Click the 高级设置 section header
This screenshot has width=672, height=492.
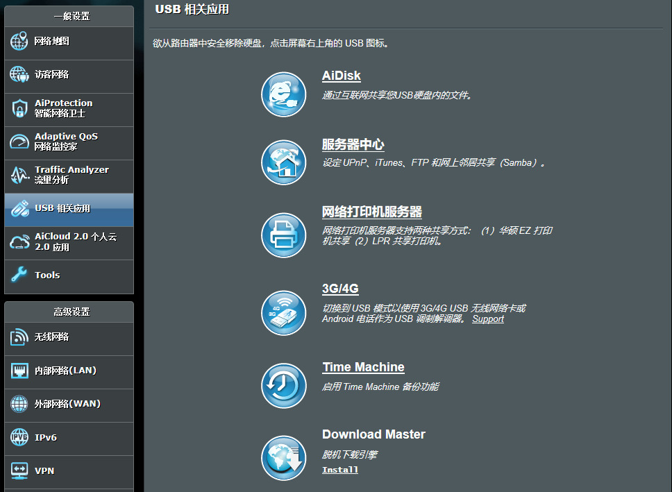click(72, 312)
